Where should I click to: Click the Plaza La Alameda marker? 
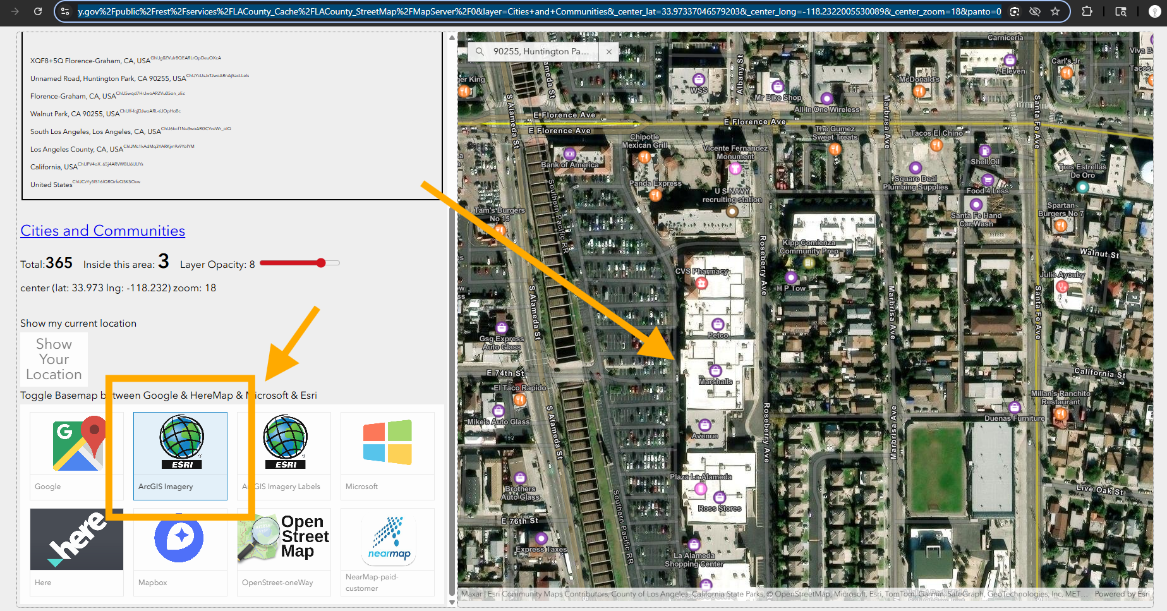coord(701,488)
